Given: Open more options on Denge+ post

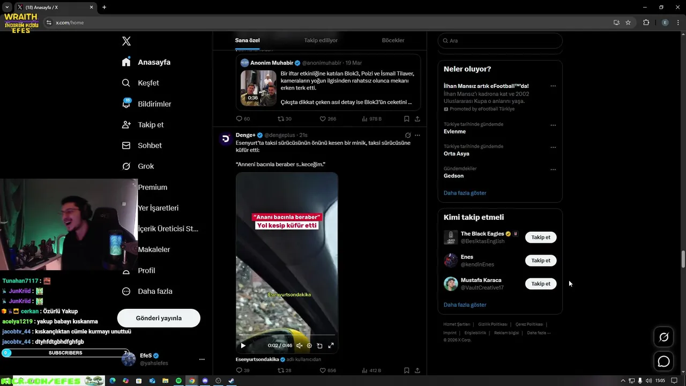Looking at the screenshot, I should pos(417,135).
